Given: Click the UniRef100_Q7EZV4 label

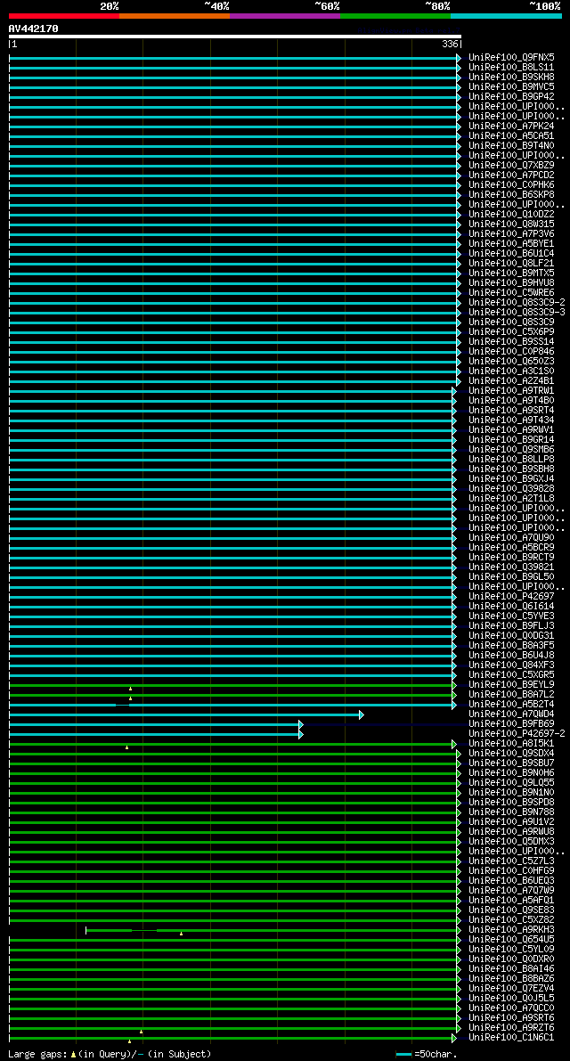Looking at the screenshot, I should coord(511,989).
